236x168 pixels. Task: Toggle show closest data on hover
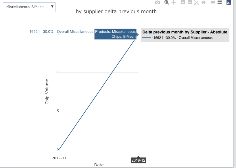tap(213, 3)
